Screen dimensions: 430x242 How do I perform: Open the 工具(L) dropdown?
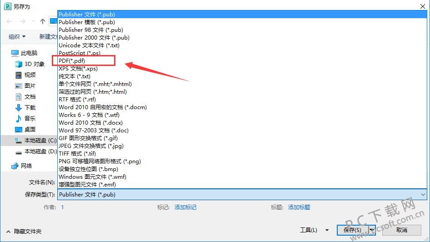[314, 230]
